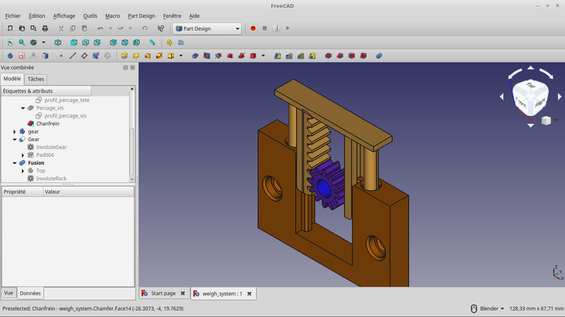
Task: Open the Macro menu
Action: pyautogui.click(x=113, y=16)
